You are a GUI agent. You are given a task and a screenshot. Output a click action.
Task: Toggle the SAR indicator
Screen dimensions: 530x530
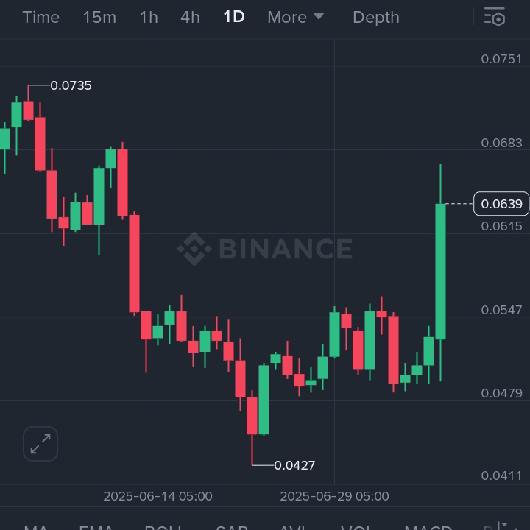(231, 526)
